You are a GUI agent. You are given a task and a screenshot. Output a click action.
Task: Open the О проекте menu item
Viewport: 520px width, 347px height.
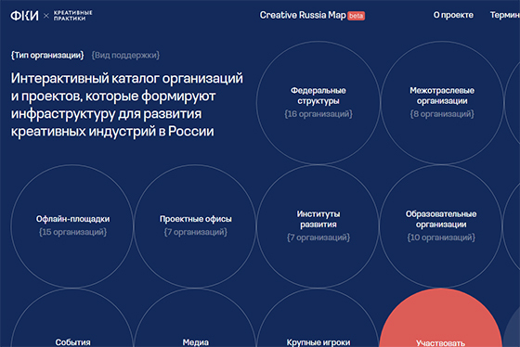(453, 15)
